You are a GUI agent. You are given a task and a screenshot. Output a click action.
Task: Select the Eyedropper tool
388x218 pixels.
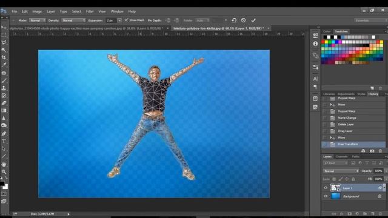[x=4, y=65]
